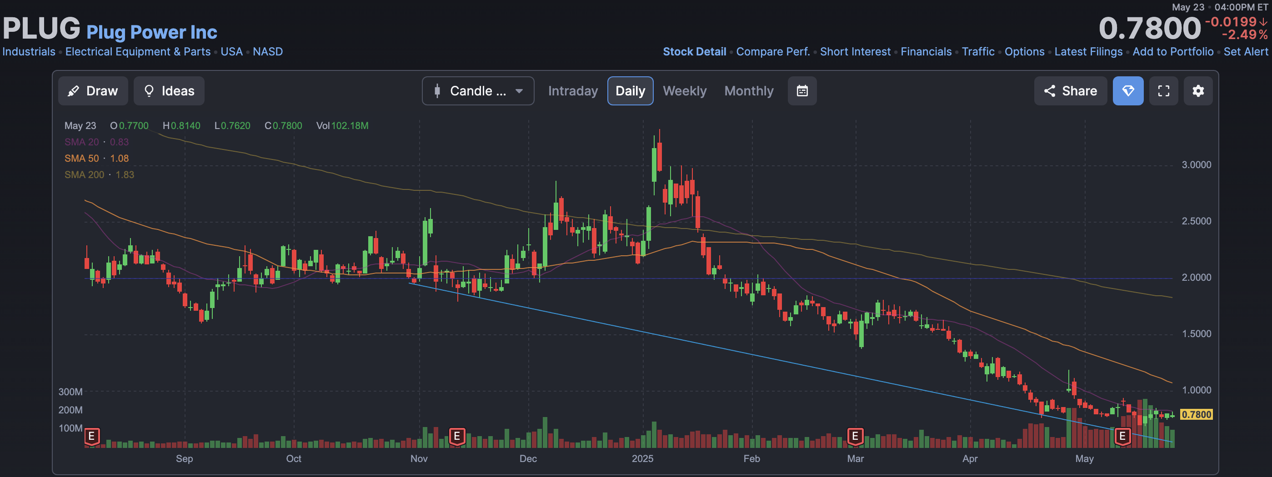Open Traffic link
1272x477 pixels.
978,52
